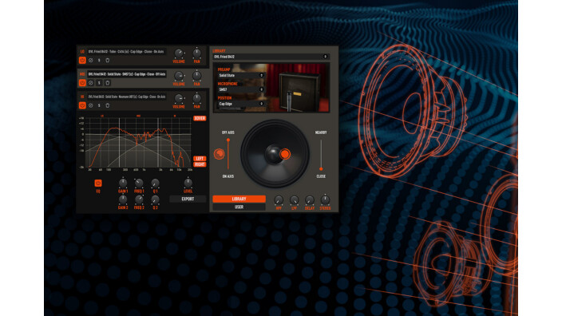Toggle power on the MID slot

[x=82, y=83]
